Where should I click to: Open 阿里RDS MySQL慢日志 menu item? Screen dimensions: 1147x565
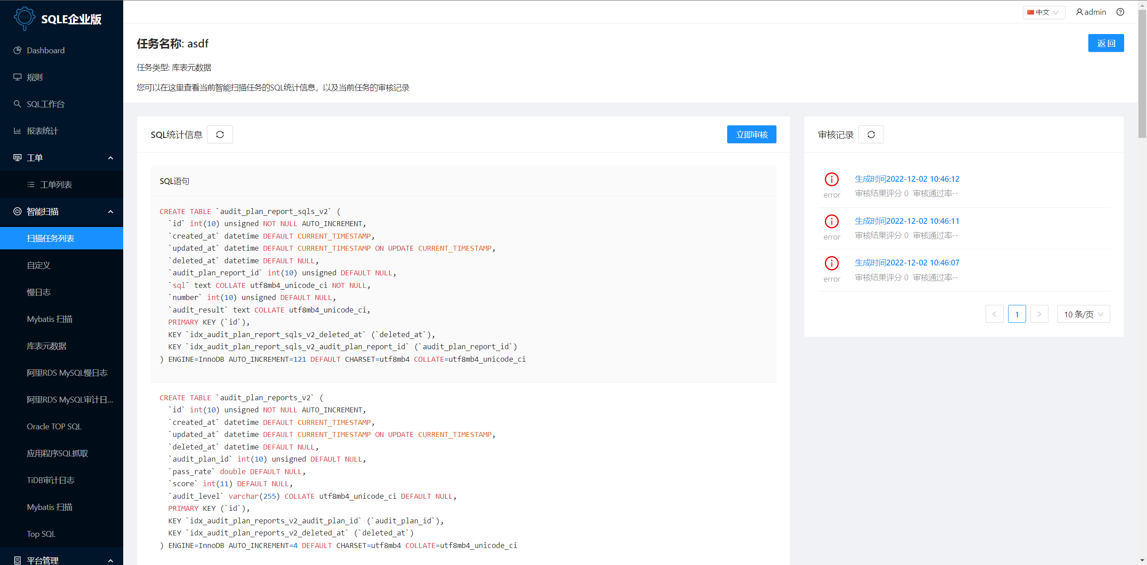coord(61,372)
